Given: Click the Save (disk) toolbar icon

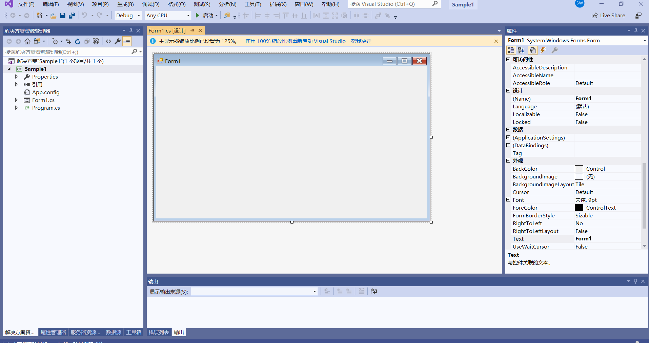Looking at the screenshot, I should [62, 16].
